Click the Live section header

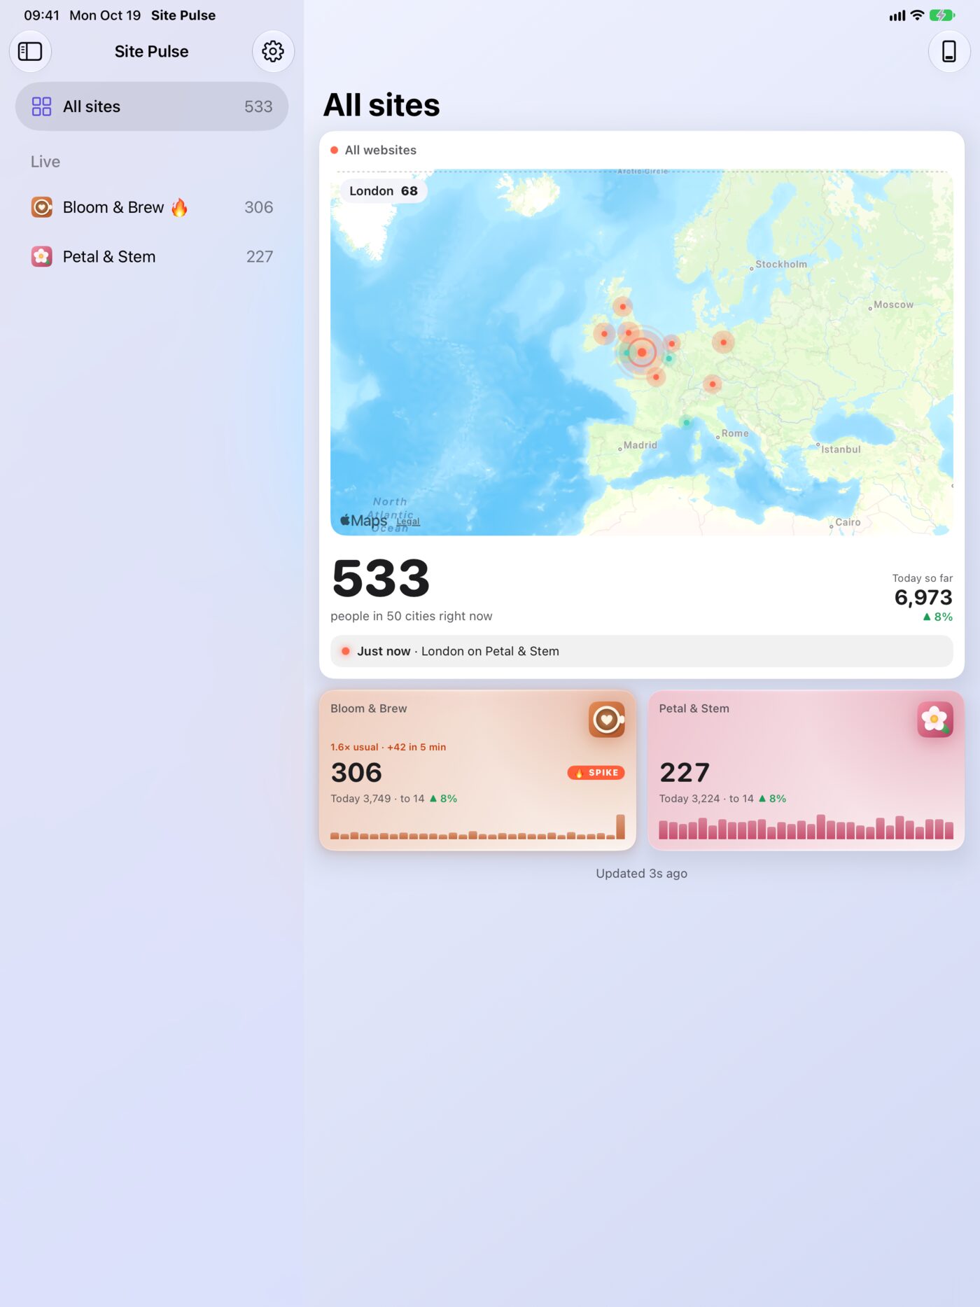point(45,162)
